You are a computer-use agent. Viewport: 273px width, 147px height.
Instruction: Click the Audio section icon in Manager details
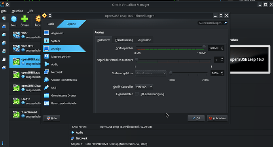coord(72,132)
